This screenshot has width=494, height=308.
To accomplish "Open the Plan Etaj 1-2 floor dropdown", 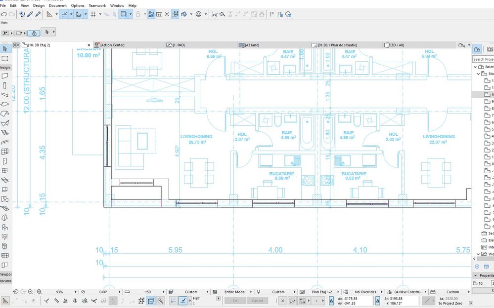I will (x=324, y=292).
